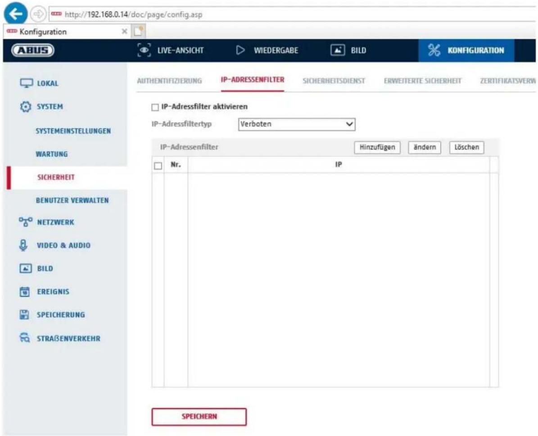Select LOKAL in the sidebar
This screenshot has height=436, width=538.
pos(48,83)
